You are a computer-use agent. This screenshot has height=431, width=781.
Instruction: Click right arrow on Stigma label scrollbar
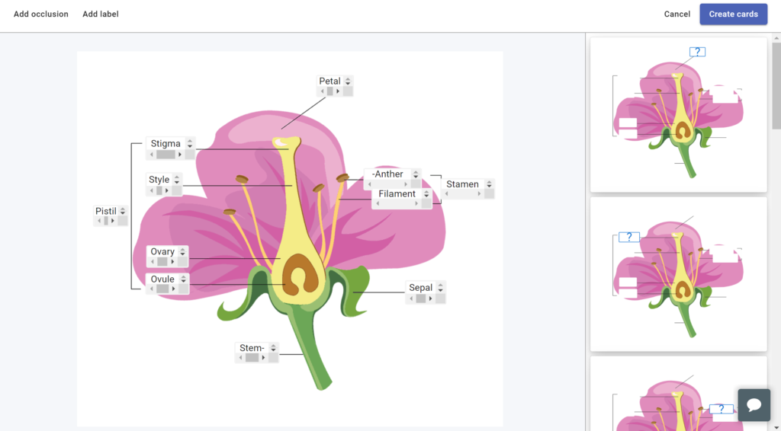[x=180, y=155]
